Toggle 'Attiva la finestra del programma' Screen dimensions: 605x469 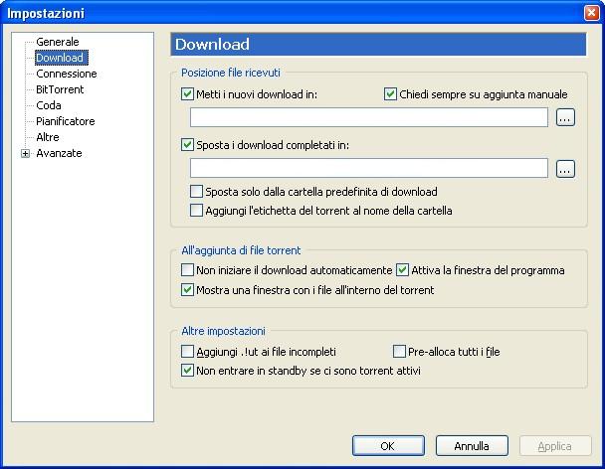click(x=403, y=270)
